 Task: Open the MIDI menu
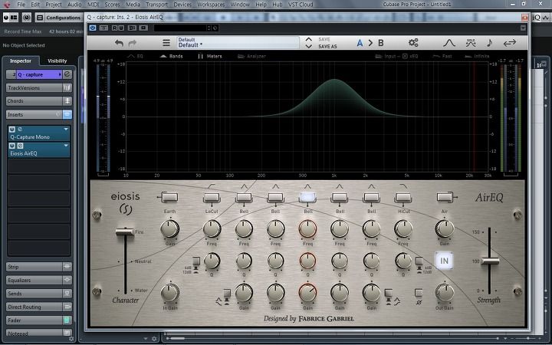click(x=94, y=5)
